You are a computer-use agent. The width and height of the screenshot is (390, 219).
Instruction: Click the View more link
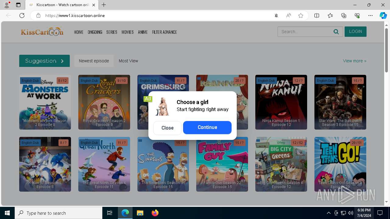[355, 61]
